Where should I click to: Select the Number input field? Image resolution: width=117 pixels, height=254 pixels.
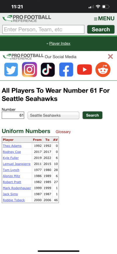point(13,115)
